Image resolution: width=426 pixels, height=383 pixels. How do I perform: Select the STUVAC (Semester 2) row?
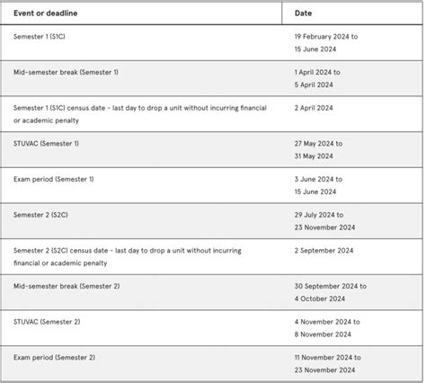coord(211,328)
